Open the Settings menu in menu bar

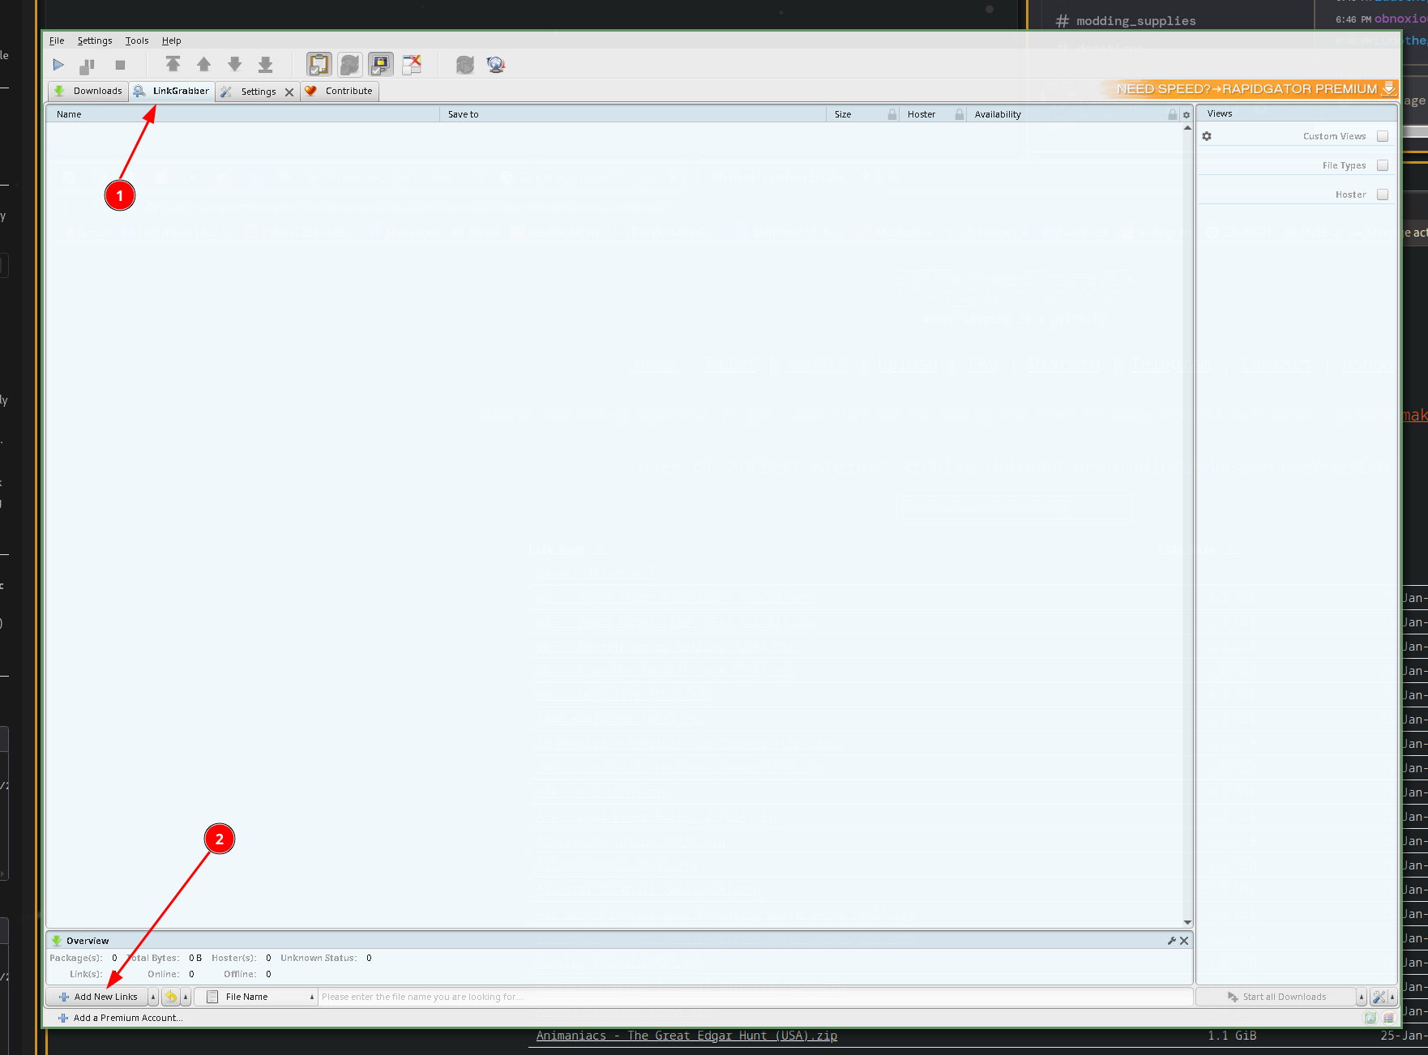95,41
